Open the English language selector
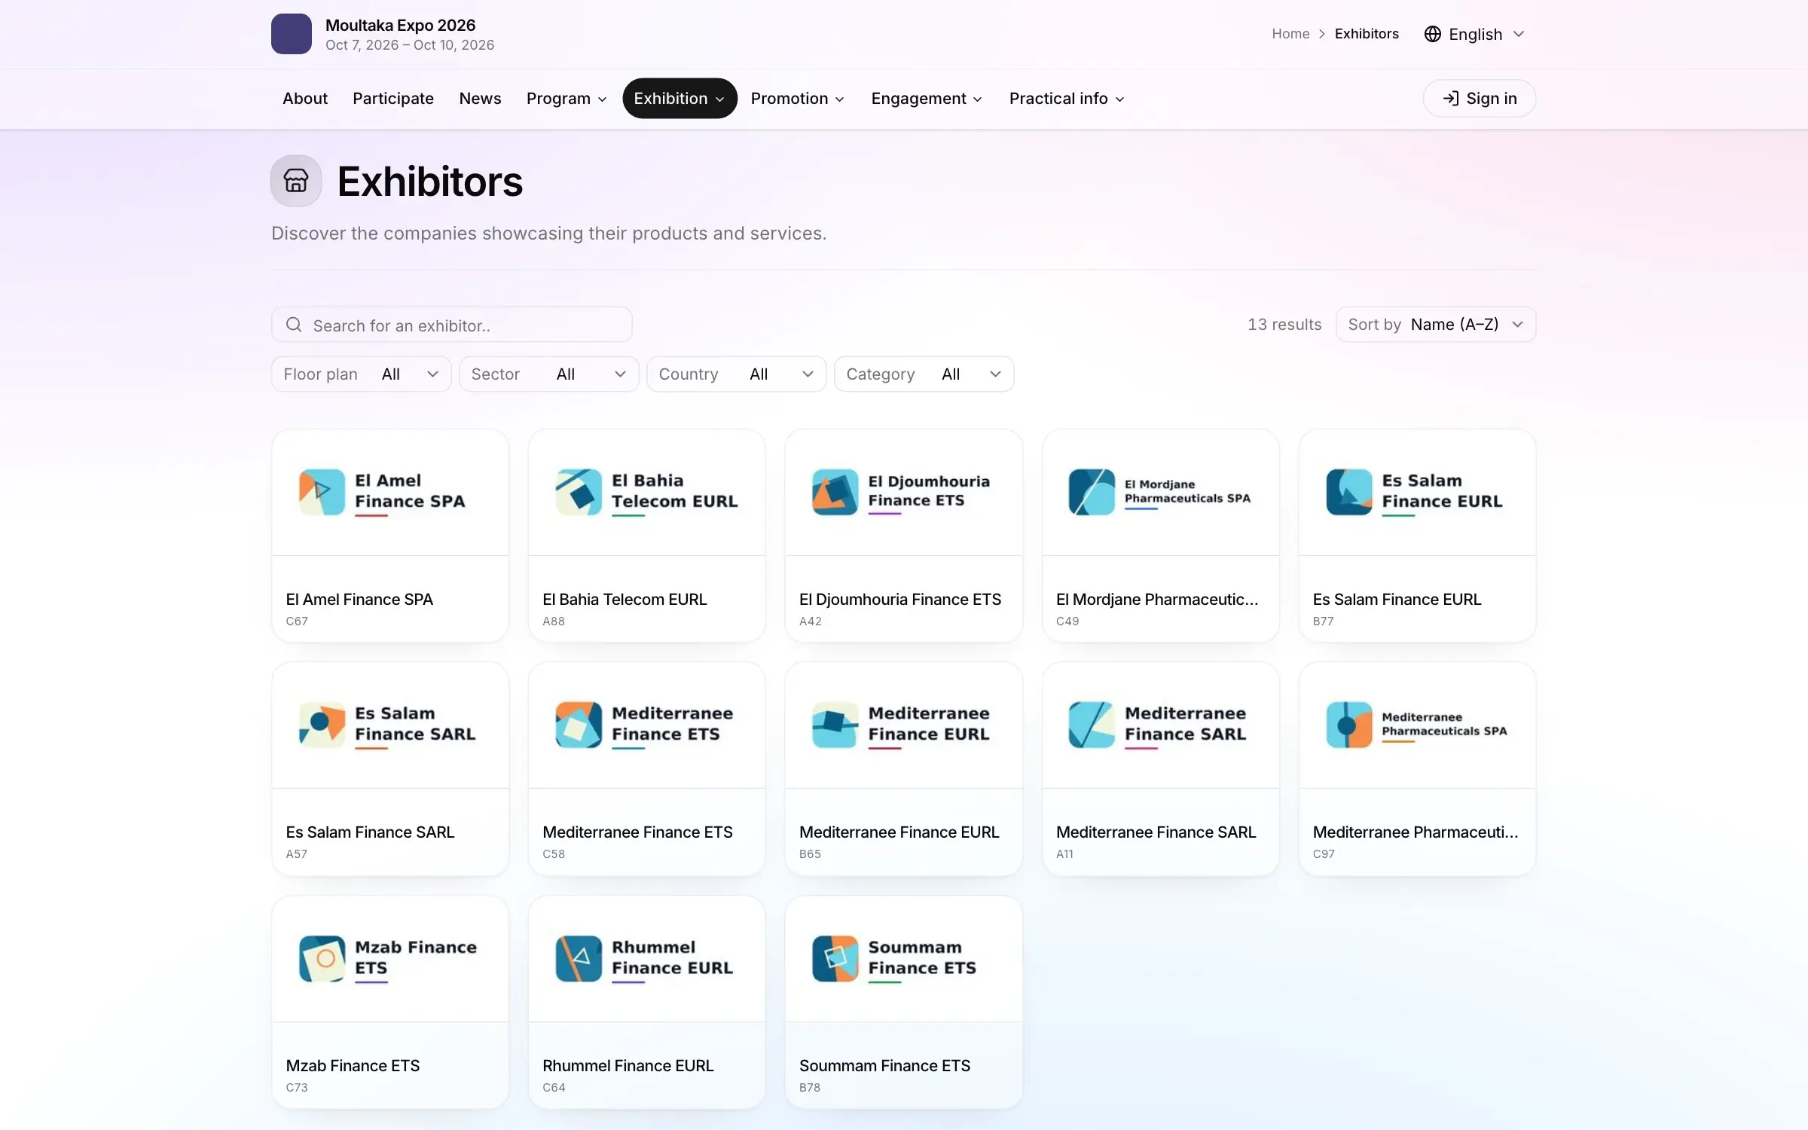 1474,34
